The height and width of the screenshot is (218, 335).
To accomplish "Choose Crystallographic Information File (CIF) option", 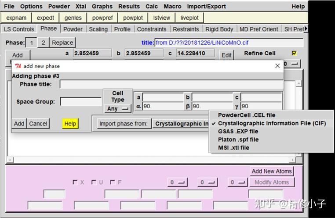I will (272, 123).
